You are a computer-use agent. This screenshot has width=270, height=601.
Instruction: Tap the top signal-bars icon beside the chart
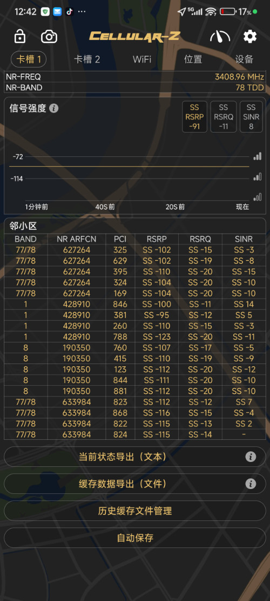pyautogui.click(x=258, y=156)
